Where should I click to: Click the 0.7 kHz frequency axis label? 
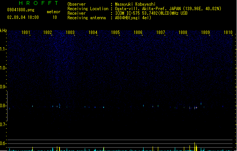click(x=3, y=125)
